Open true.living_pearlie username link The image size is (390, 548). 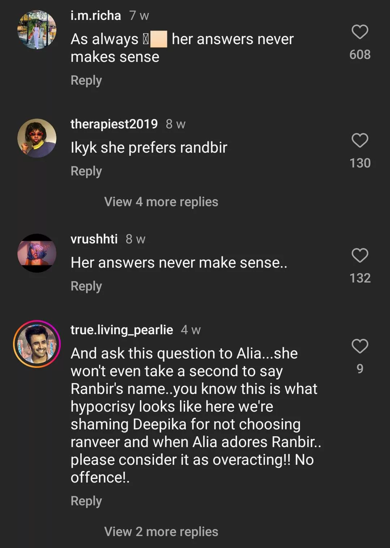pos(122,330)
